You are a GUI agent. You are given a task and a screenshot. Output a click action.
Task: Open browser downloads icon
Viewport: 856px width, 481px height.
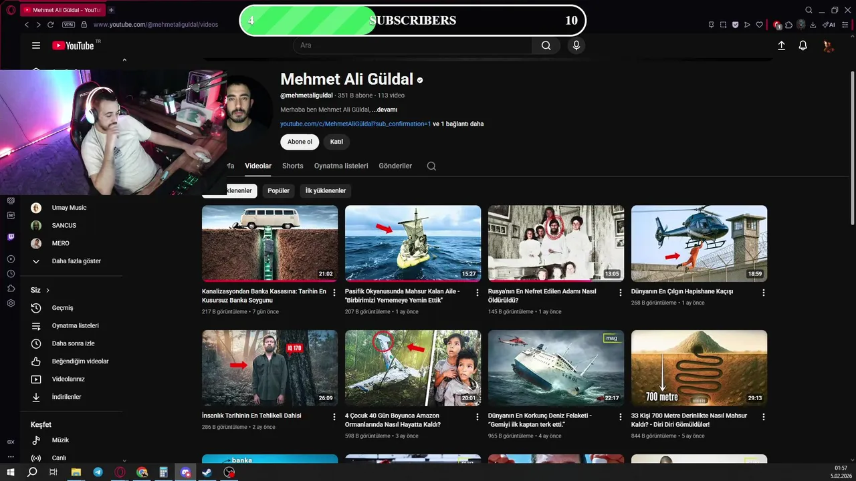pyautogui.click(x=813, y=25)
